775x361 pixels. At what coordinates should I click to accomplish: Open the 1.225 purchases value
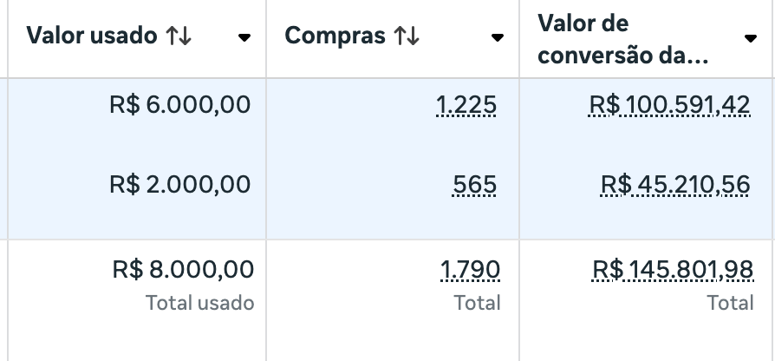(466, 105)
